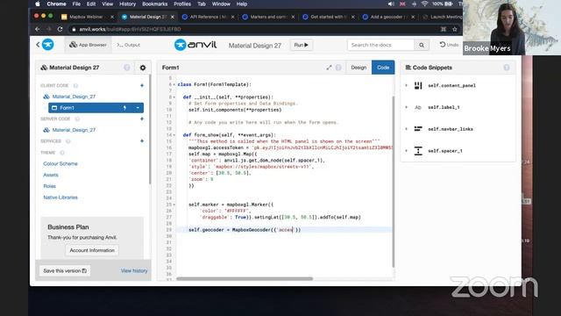Open Assets theme link
The height and width of the screenshot is (316, 561).
click(51, 175)
